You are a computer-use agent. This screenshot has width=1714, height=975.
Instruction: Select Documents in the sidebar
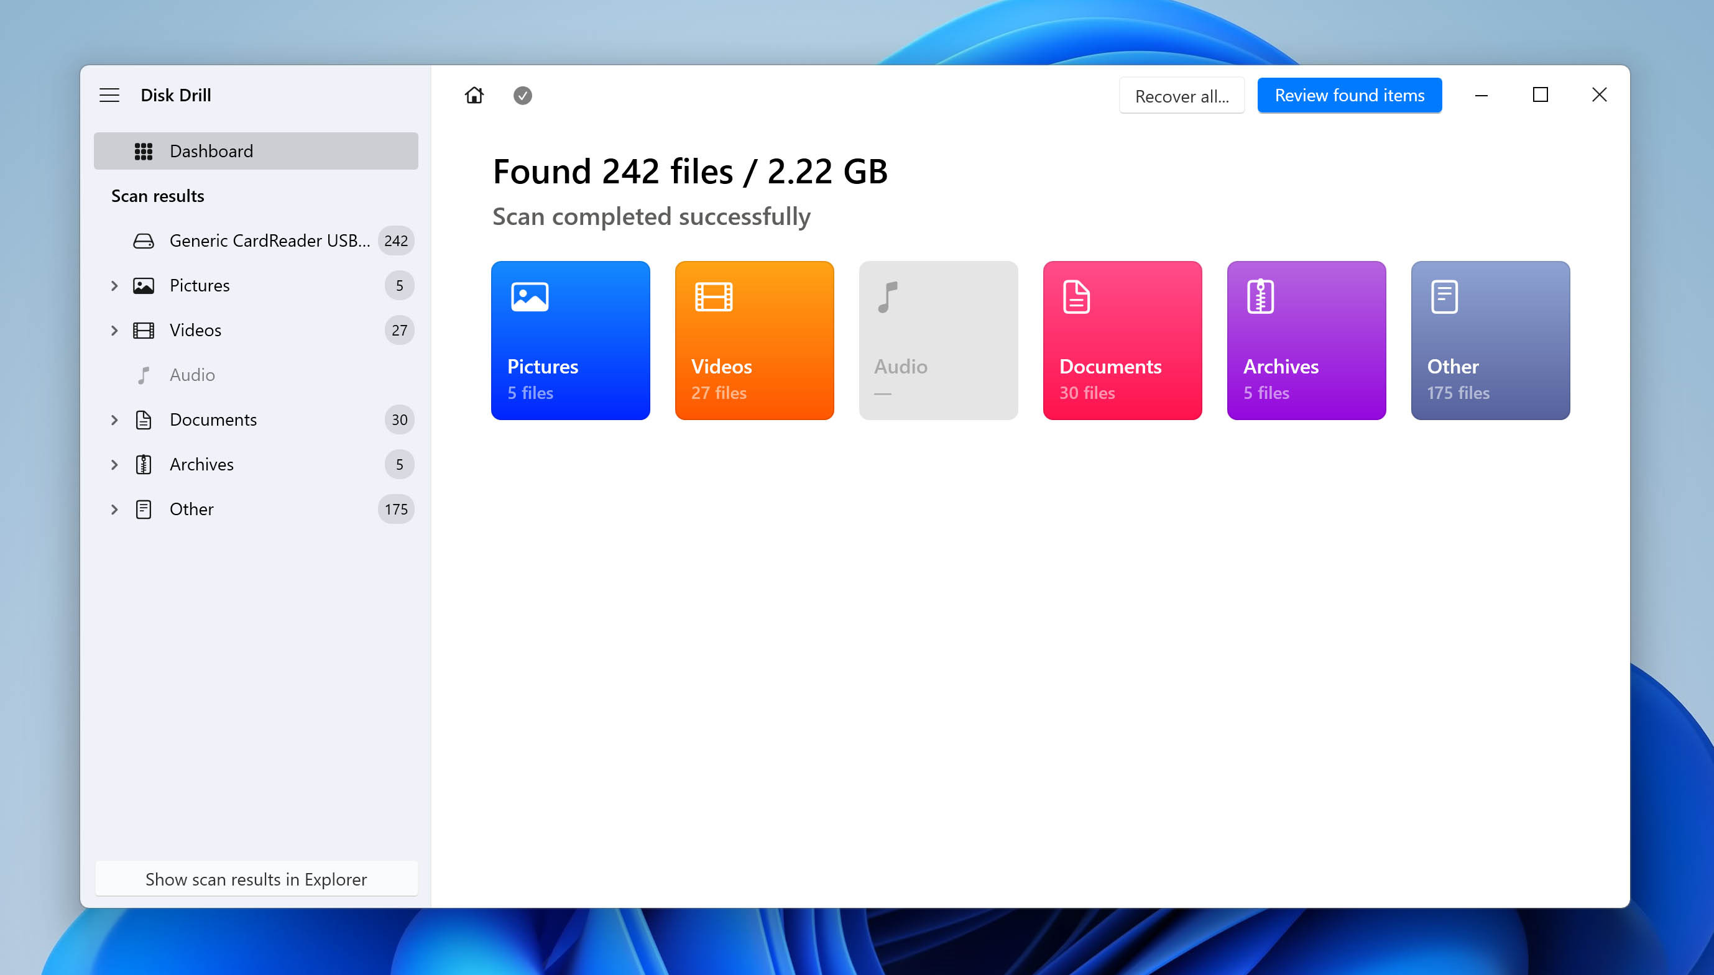coord(256,420)
